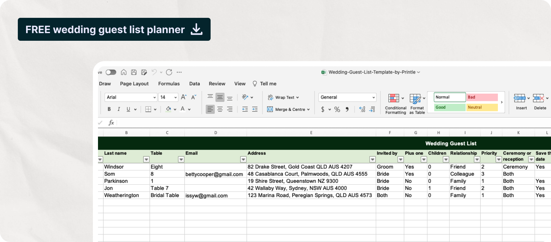Screen dimensions: 551x242
Task: Apply the Neutral cell style
Action: tap(482, 107)
